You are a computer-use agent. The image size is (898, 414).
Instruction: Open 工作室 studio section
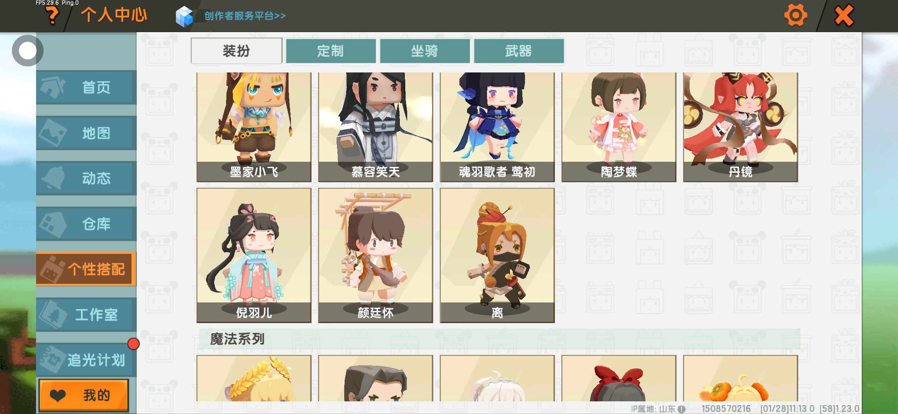point(86,315)
